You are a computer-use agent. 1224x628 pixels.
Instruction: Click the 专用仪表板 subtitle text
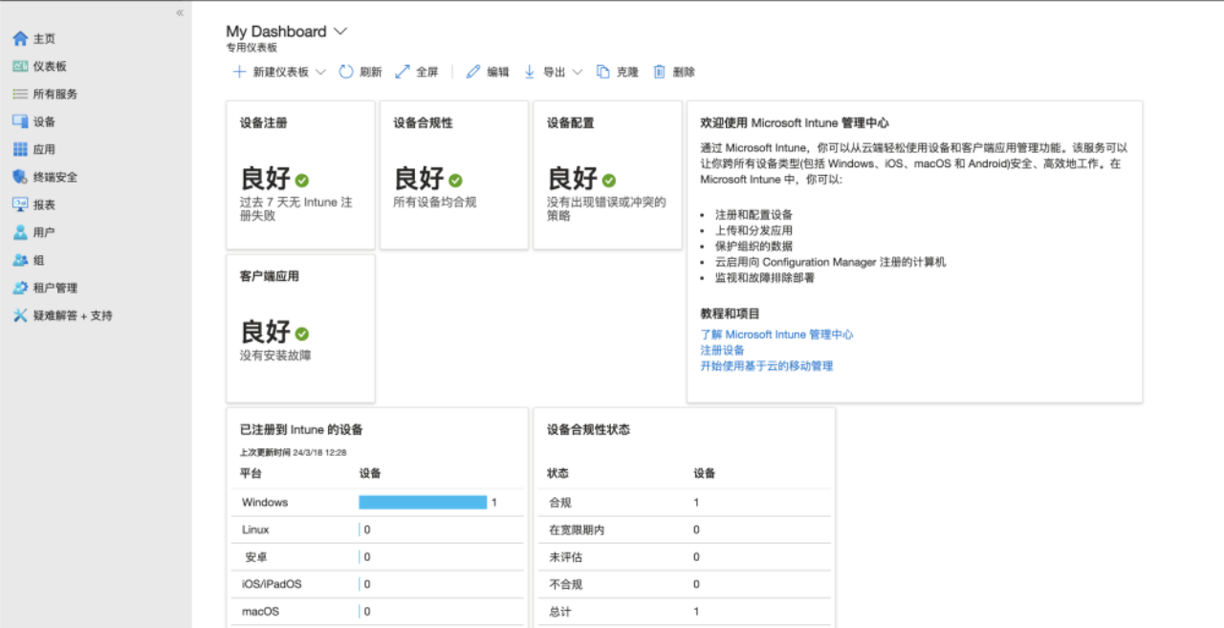[x=251, y=47]
